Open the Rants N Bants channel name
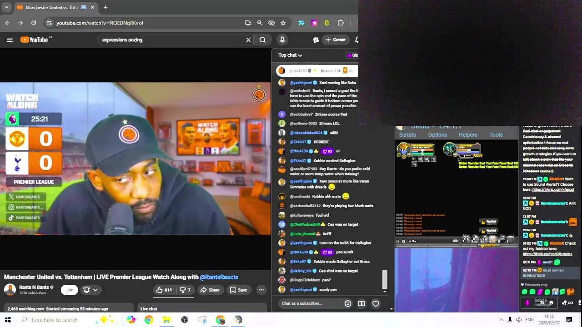Screen dimensions: 582x327 click(34, 287)
